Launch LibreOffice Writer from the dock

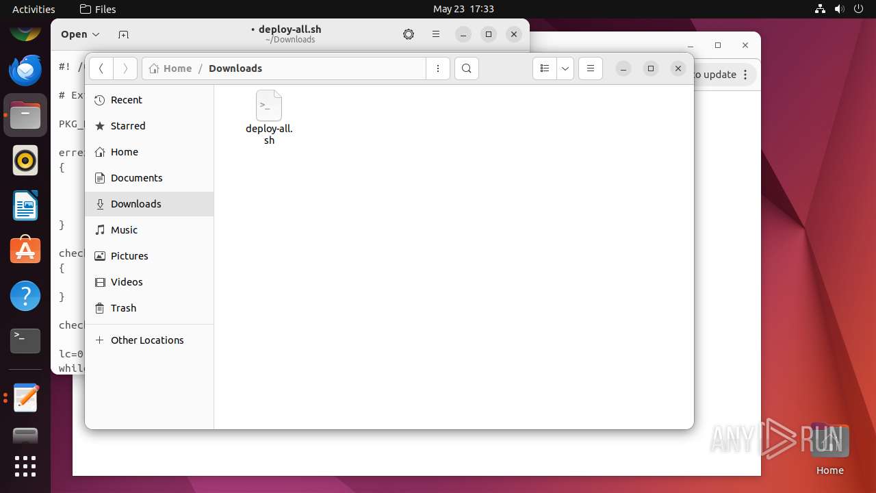tap(25, 205)
